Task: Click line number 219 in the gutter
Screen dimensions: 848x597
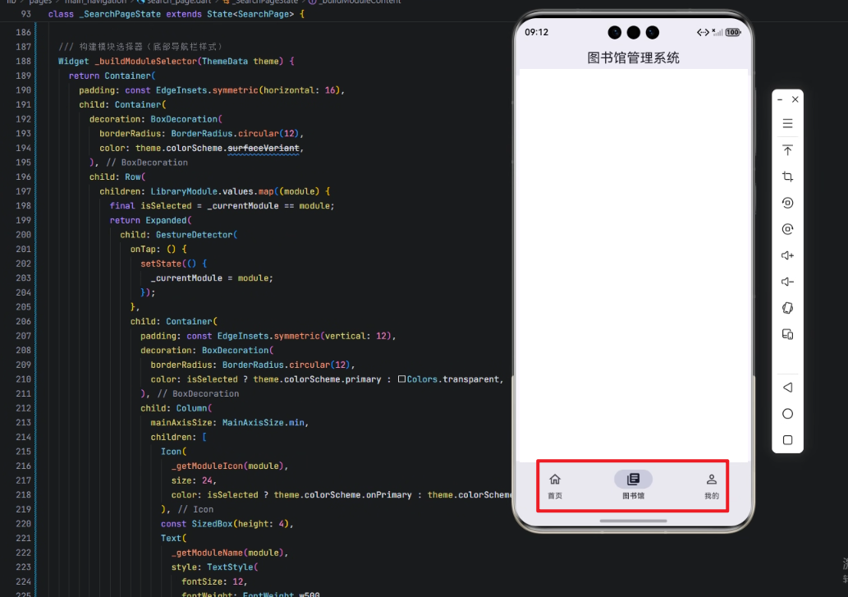Action: coord(23,509)
